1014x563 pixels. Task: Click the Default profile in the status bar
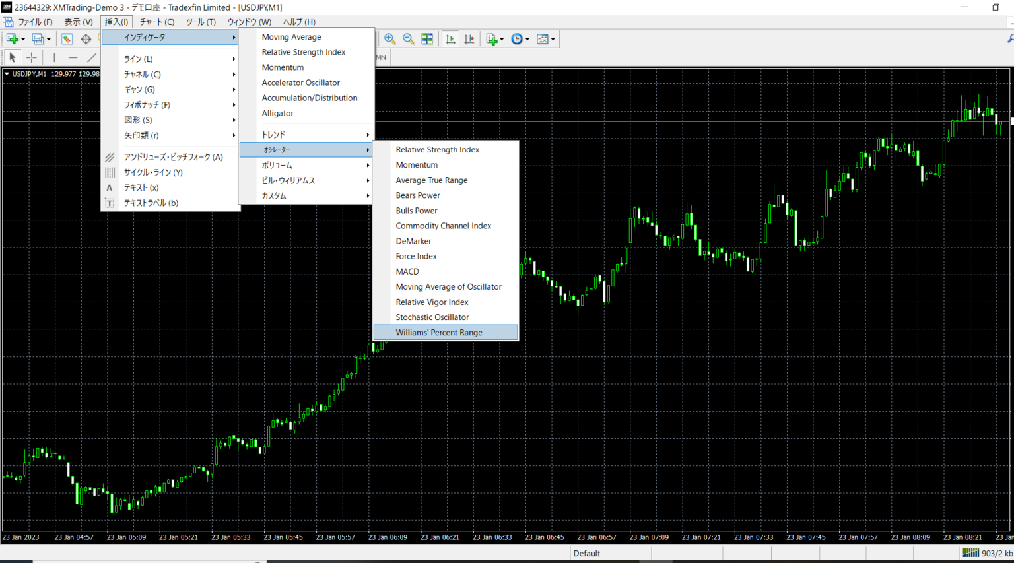click(587, 553)
